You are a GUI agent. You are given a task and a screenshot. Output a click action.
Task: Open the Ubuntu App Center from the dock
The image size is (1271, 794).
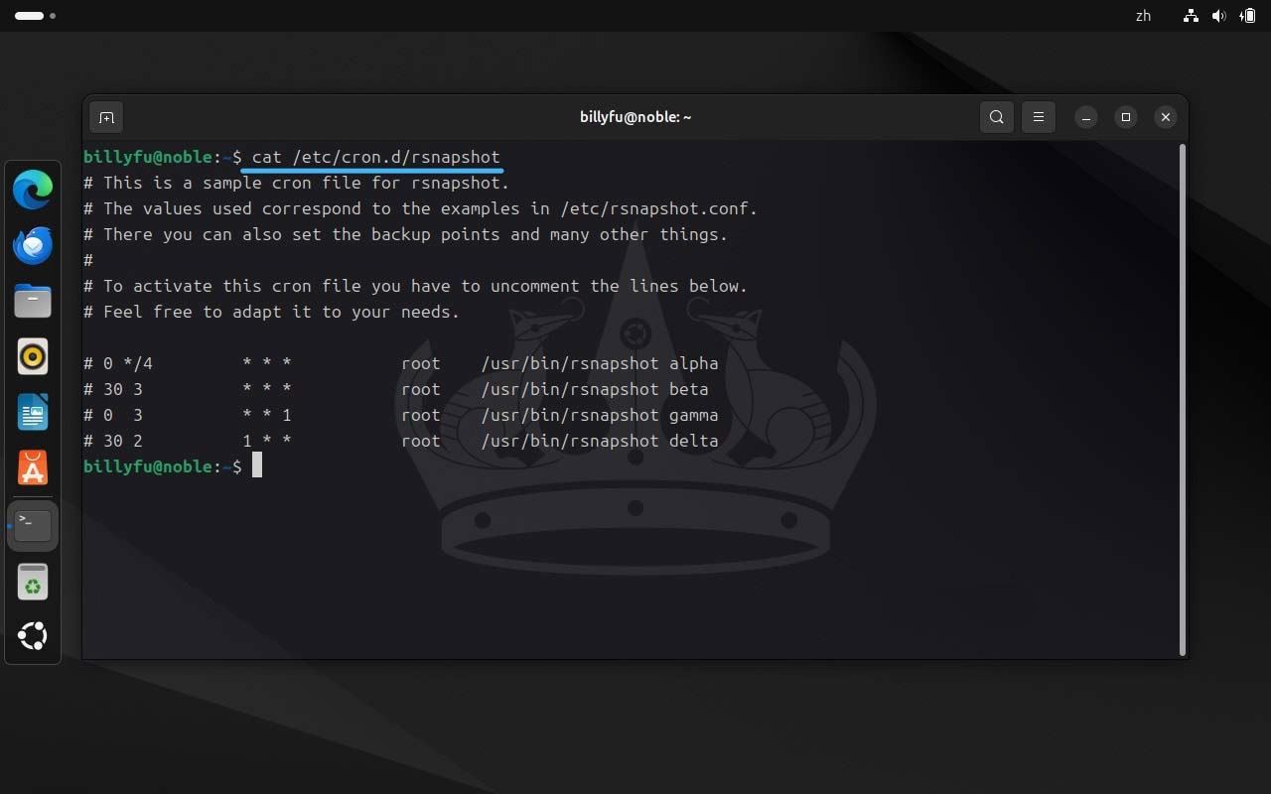click(33, 467)
